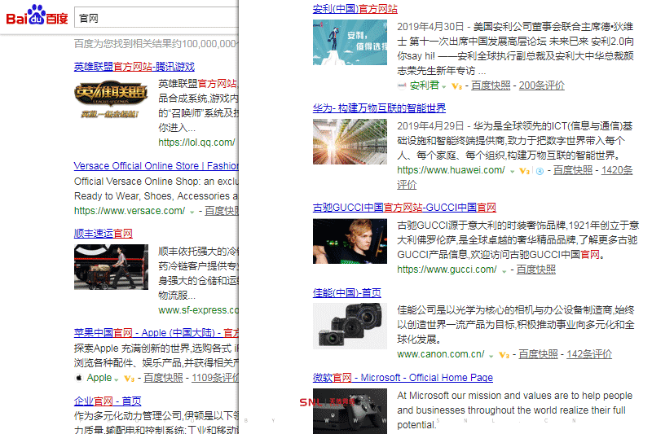Expand the arrow after www.gucci.com
Viewport: 652px width, 434px height.
(504, 270)
